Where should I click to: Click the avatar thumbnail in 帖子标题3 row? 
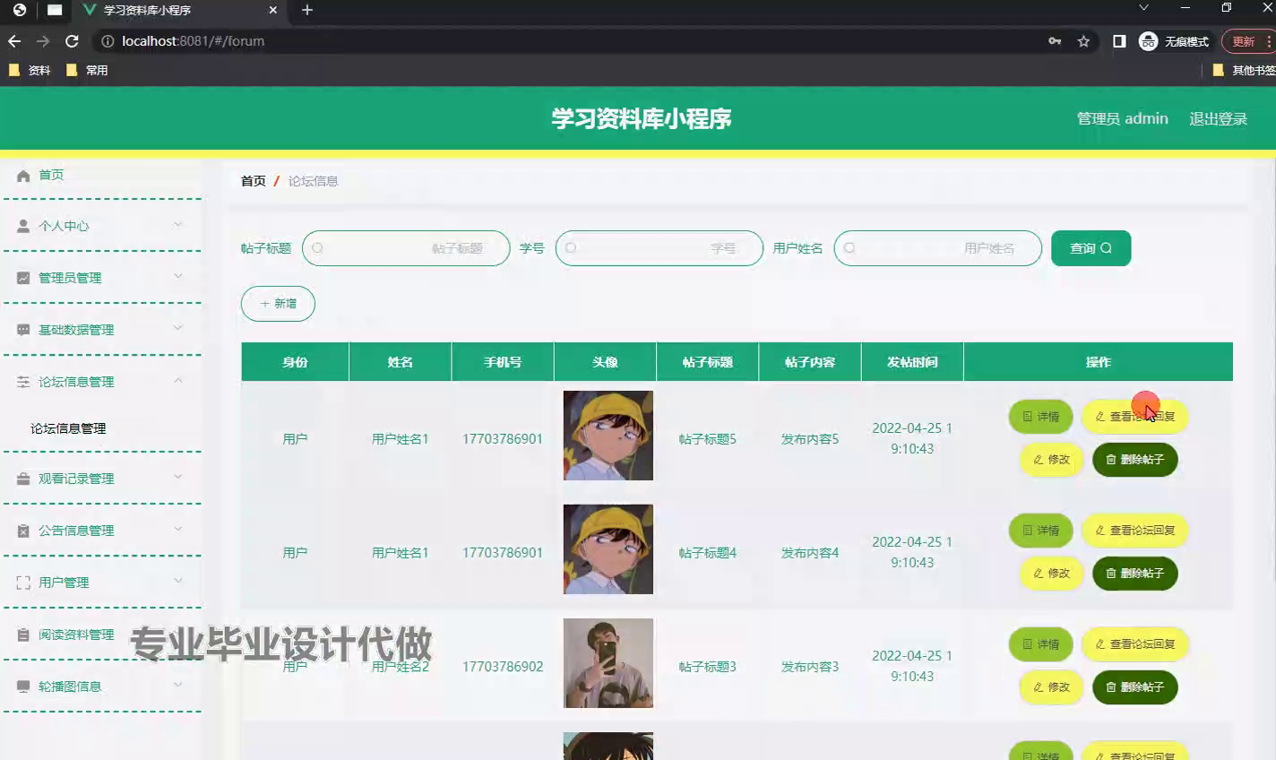(608, 663)
